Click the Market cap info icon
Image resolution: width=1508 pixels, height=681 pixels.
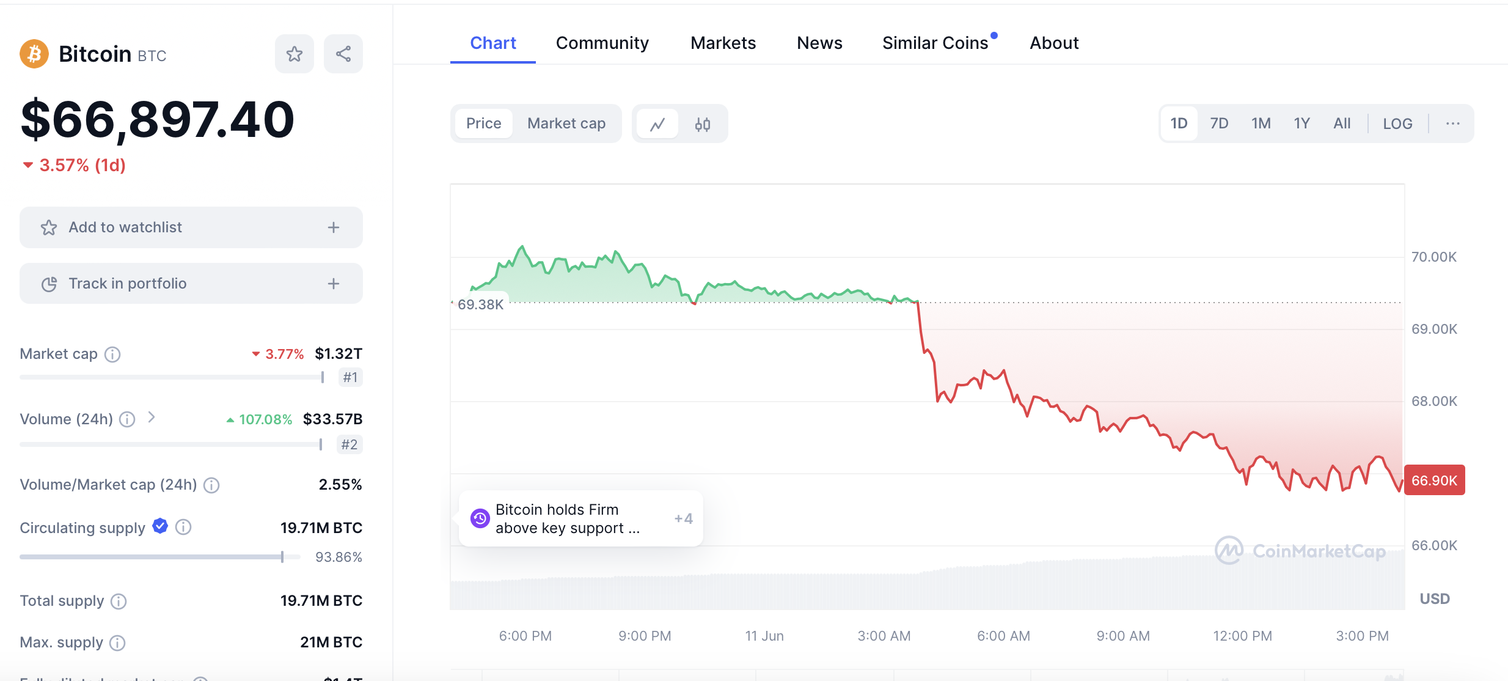point(112,355)
